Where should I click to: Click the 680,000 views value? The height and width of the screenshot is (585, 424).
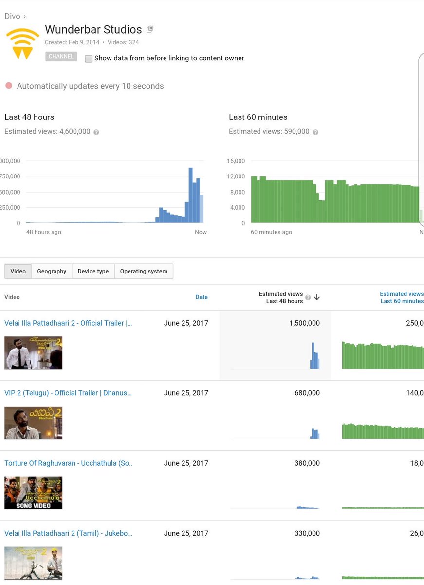(307, 393)
